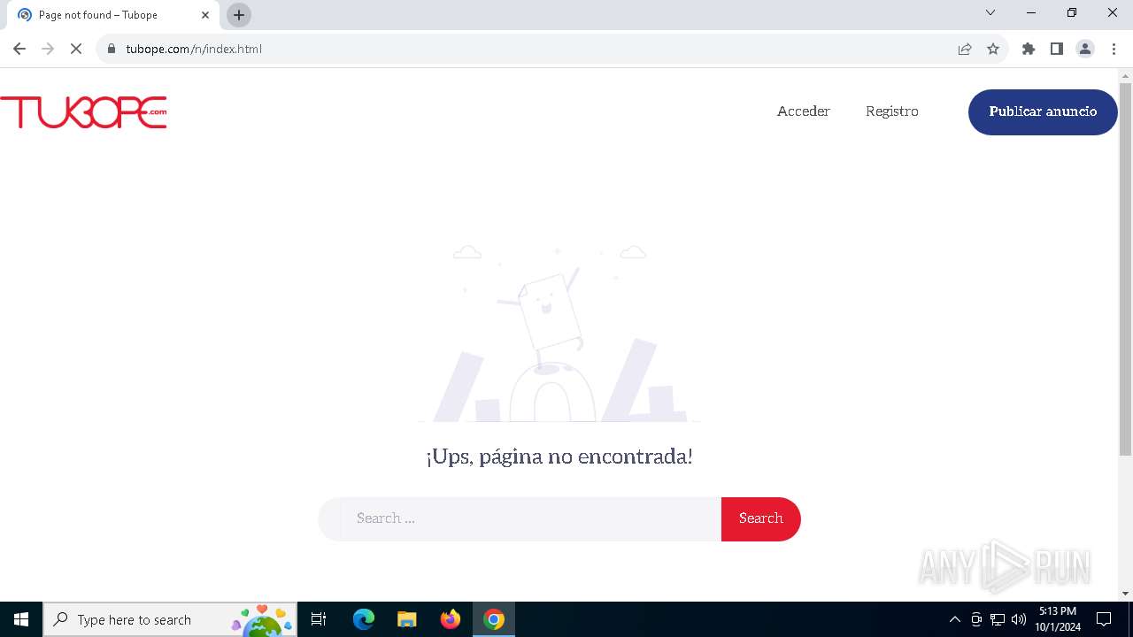This screenshot has height=637, width=1133.
Task: Go back with the browser back arrow
Action: (x=19, y=49)
